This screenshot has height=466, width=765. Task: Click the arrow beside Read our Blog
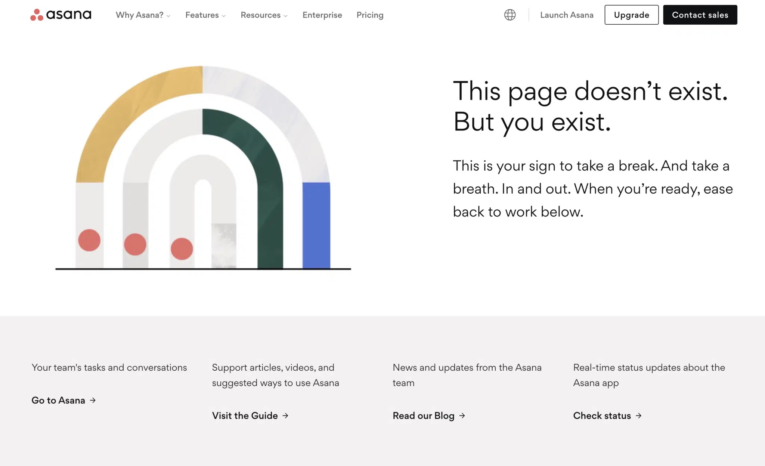pos(462,416)
